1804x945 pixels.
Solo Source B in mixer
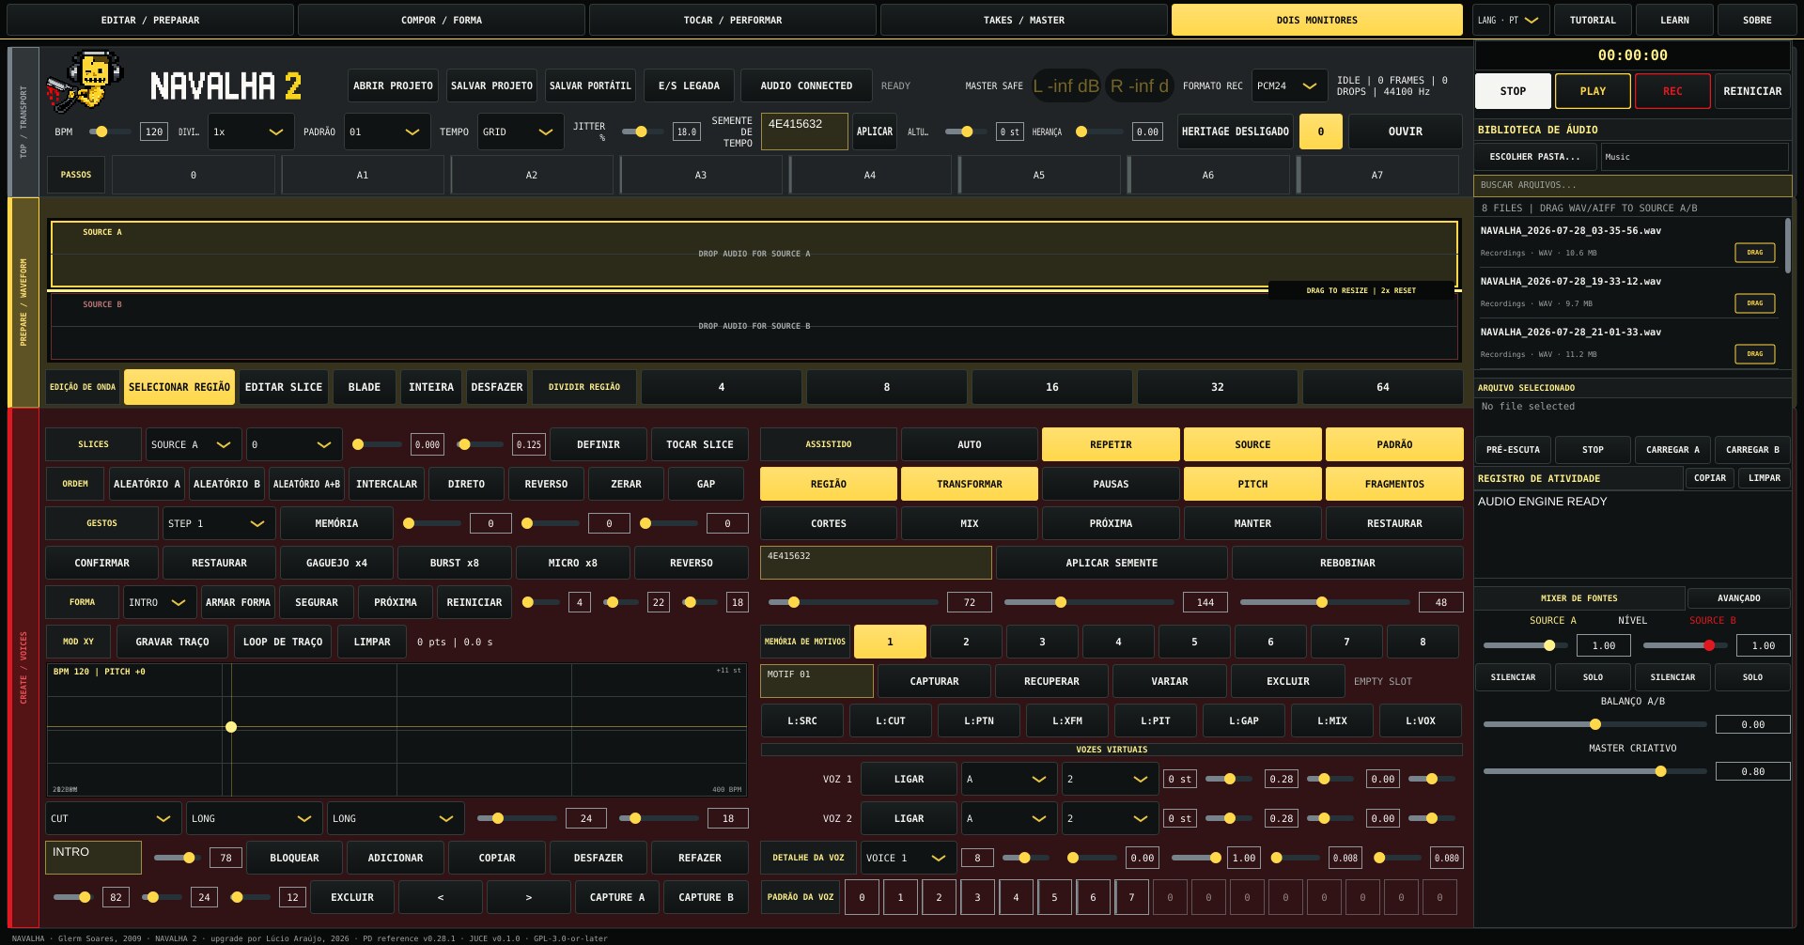pos(1752,677)
